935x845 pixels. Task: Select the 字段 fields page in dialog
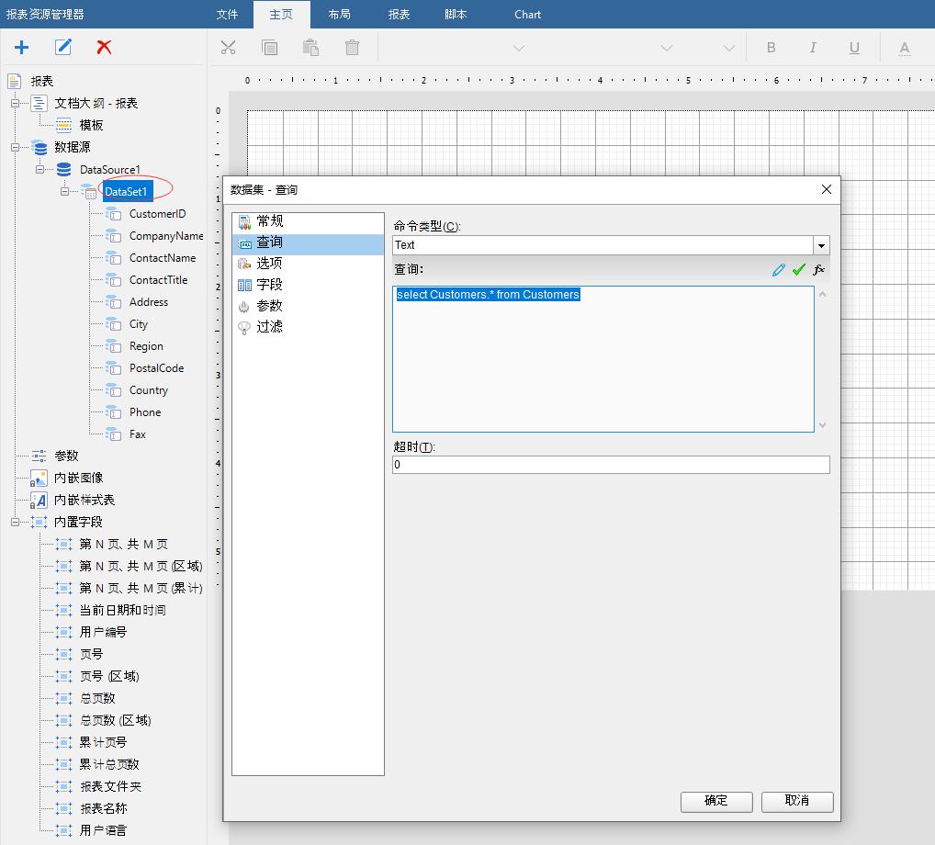pos(269,285)
